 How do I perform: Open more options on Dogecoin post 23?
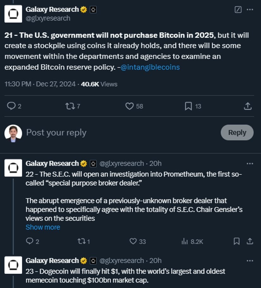[250, 261]
